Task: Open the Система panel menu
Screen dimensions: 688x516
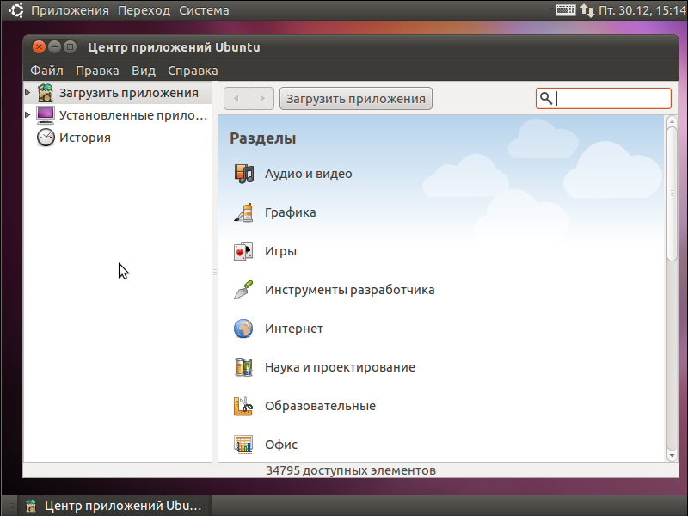Action: click(x=204, y=10)
